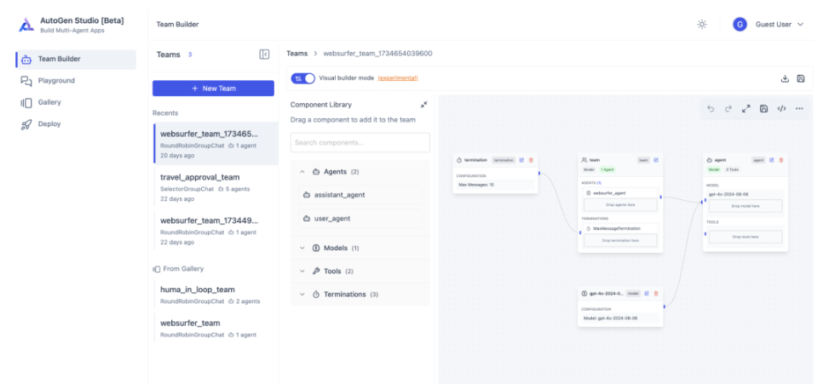823x384 pixels.
Task: Click Drop model here zone
Action: click(x=745, y=206)
